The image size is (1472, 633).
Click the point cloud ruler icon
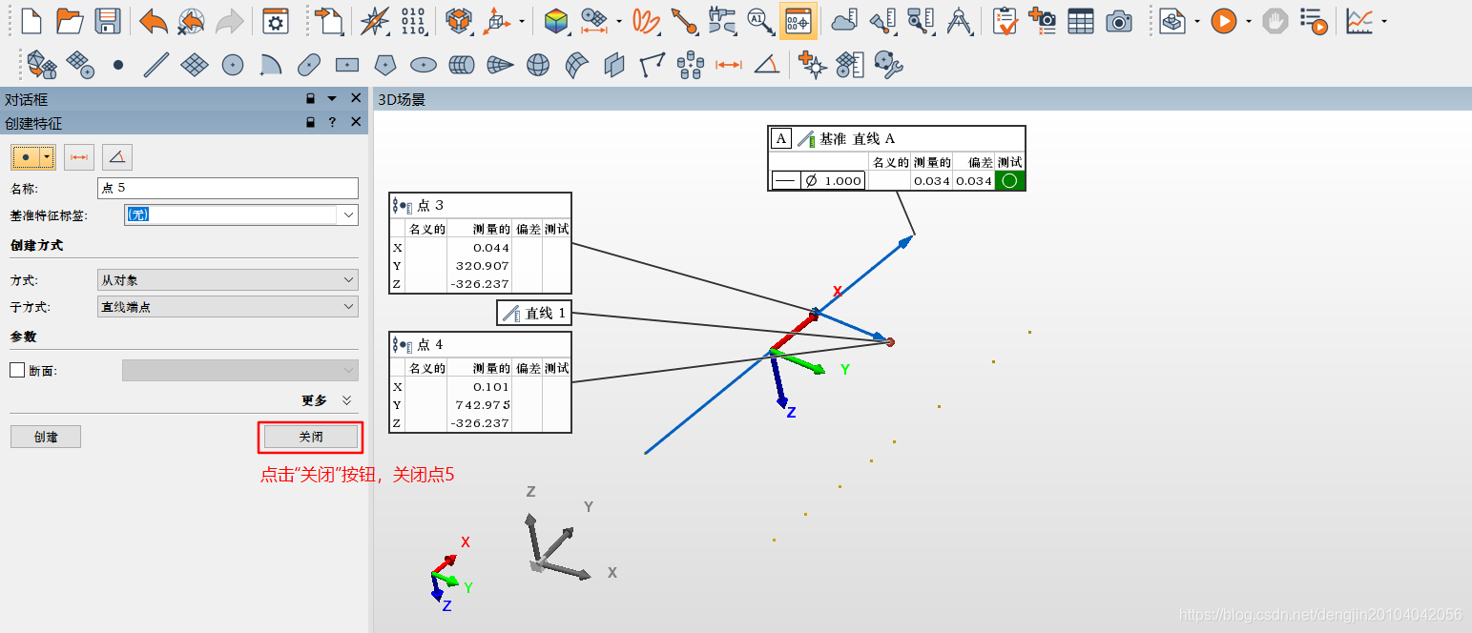point(845,20)
